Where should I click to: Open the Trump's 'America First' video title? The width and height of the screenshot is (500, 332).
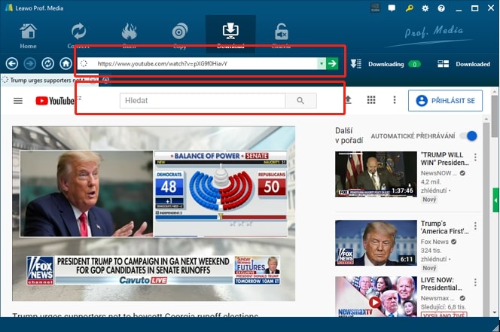pyautogui.click(x=445, y=227)
